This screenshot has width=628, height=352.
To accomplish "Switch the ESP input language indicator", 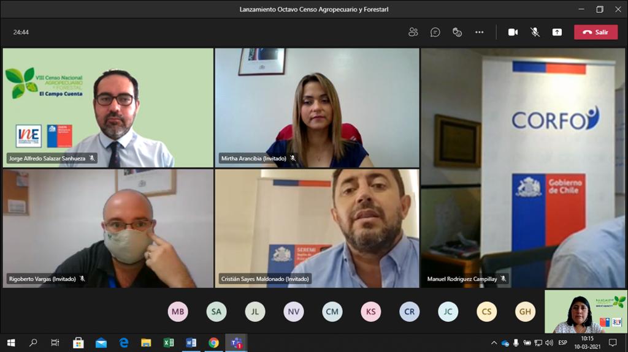I will click(x=563, y=343).
